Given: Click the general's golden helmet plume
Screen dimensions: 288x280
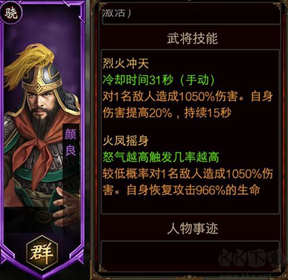Looking at the screenshot, I should click(29, 63).
